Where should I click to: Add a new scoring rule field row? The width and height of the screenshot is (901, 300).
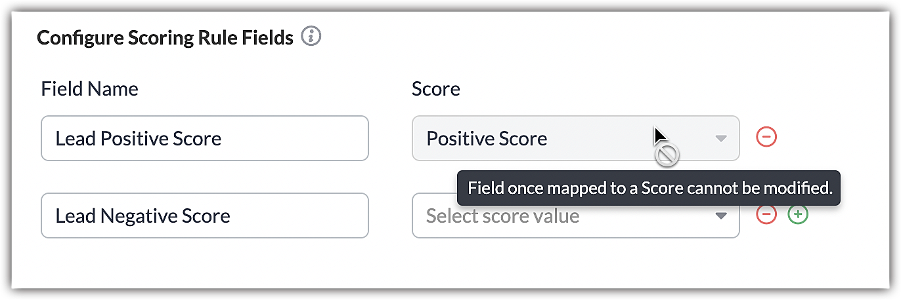(798, 214)
